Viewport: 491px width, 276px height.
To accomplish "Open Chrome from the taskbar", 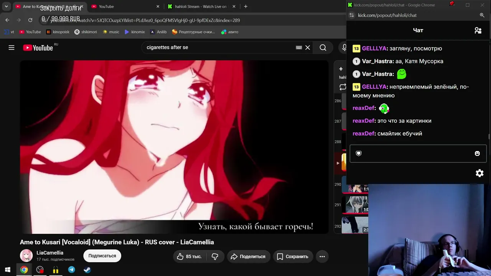I will coord(24,270).
